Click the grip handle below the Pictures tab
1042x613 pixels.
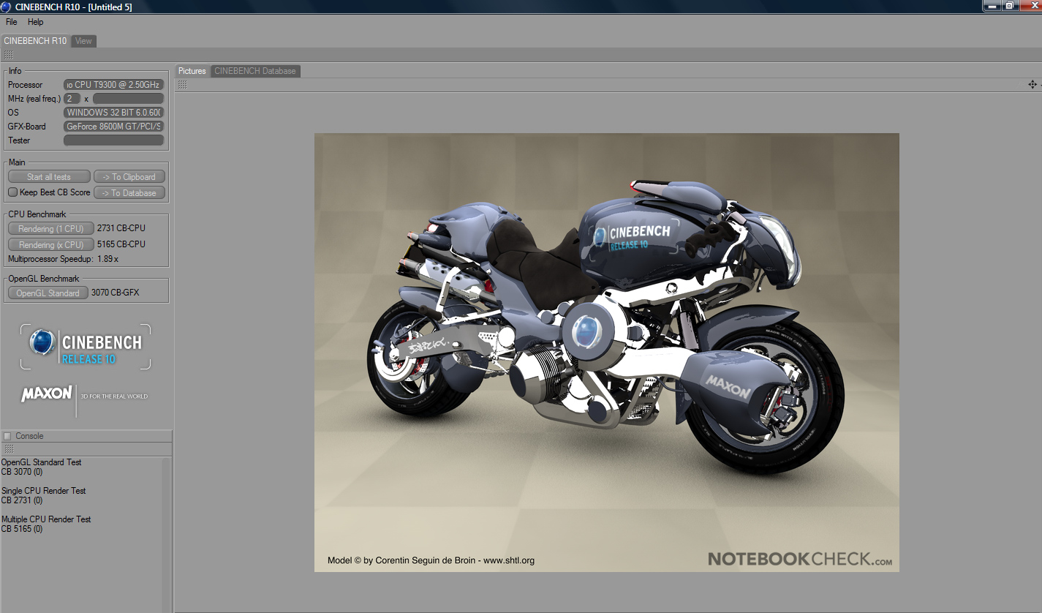tap(182, 85)
